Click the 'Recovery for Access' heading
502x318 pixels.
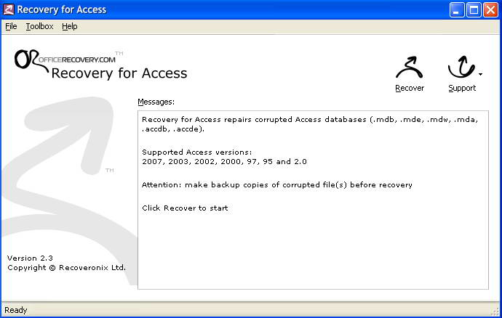pyautogui.click(x=119, y=73)
